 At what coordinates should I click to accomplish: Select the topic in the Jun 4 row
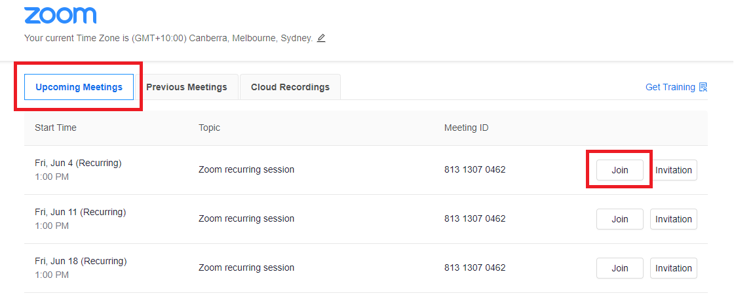tap(246, 169)
